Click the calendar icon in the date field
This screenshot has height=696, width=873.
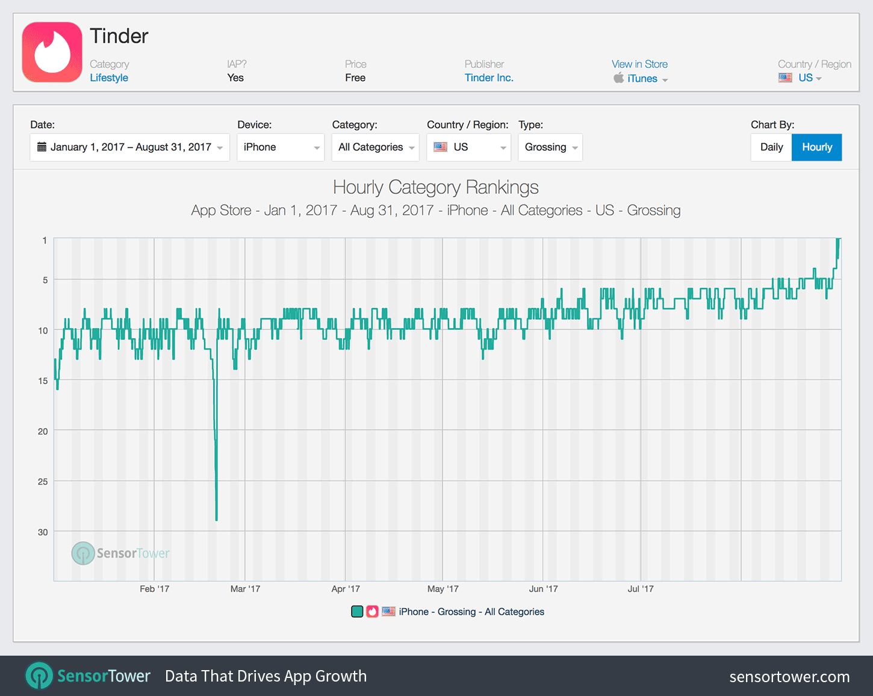tap(42, 147)
